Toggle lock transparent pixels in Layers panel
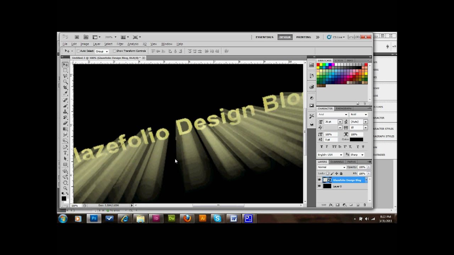The width and height of the screenshot is (454, 255). click(327, 174)
